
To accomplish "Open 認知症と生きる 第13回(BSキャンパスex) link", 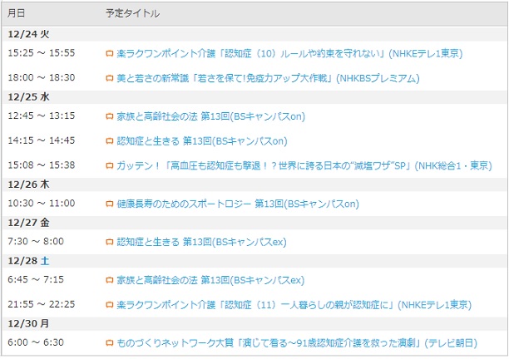I will 201,242.
